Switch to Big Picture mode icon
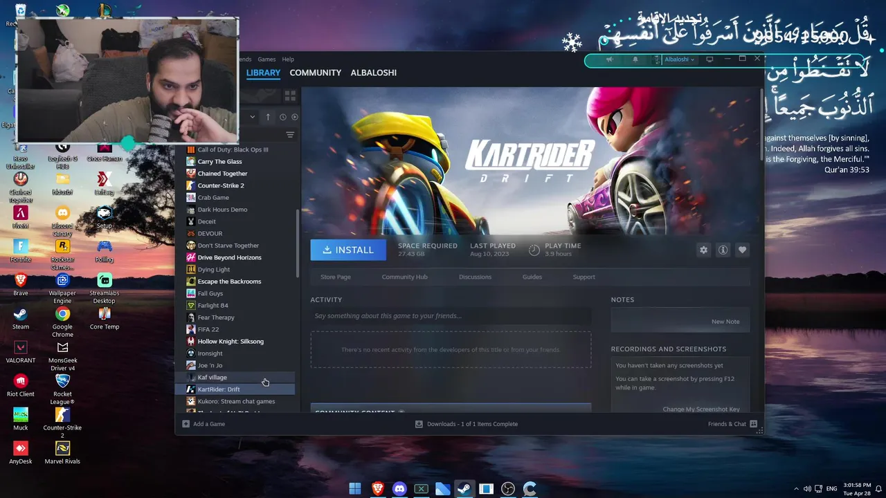The width and height of the screenshot is (886, 498). tap(709, 59)
